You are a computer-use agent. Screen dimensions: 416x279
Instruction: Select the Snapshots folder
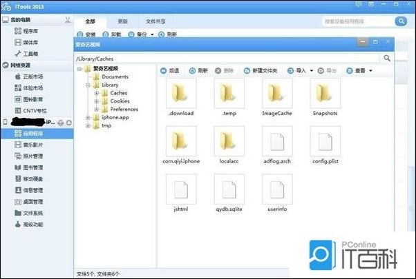[x=325, y=97]
